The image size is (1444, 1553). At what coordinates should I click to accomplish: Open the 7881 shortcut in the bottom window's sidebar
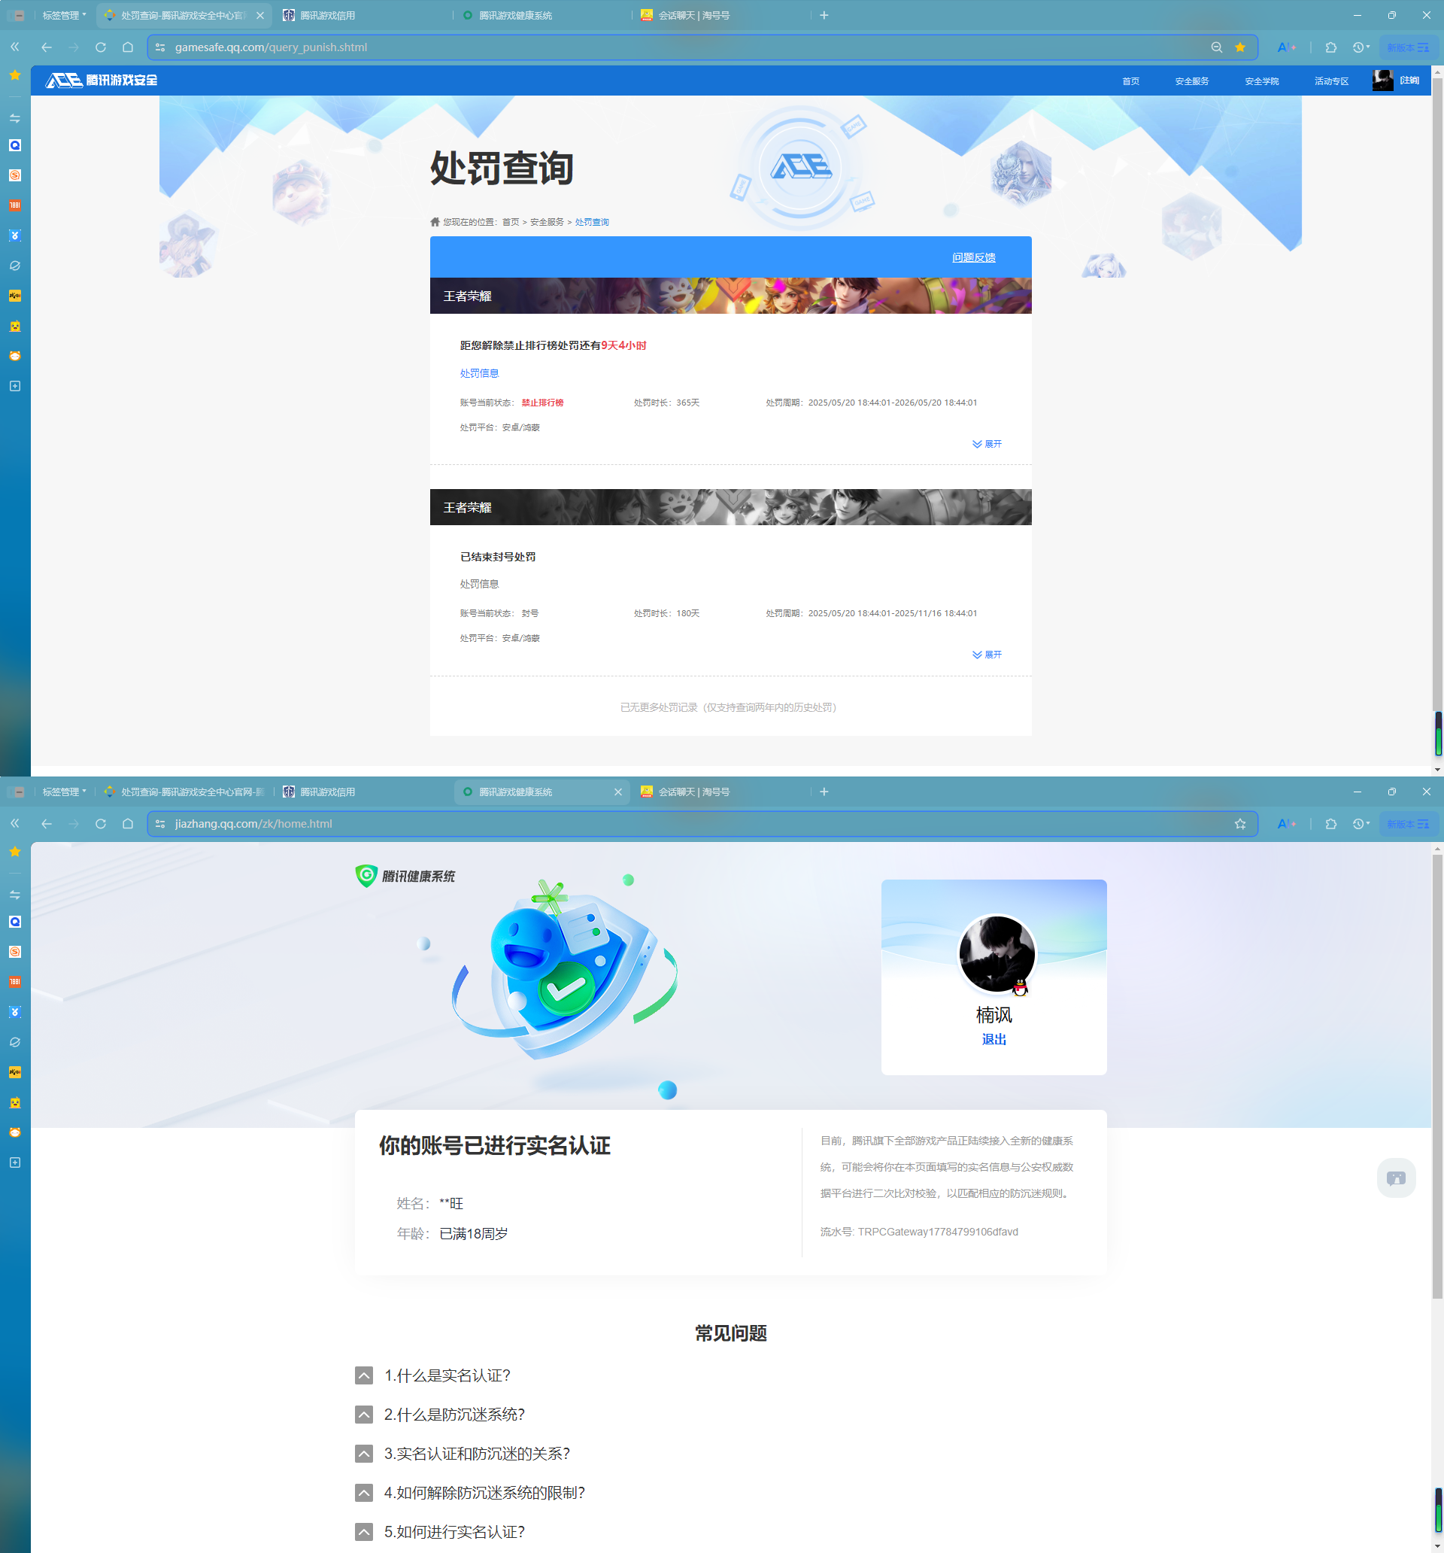(15, 982)
